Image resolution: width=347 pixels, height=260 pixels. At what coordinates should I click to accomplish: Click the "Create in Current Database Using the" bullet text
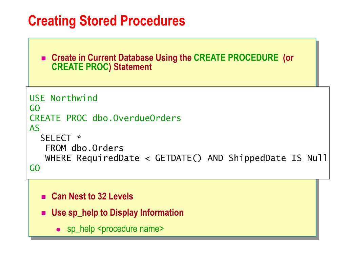[122, 58]
